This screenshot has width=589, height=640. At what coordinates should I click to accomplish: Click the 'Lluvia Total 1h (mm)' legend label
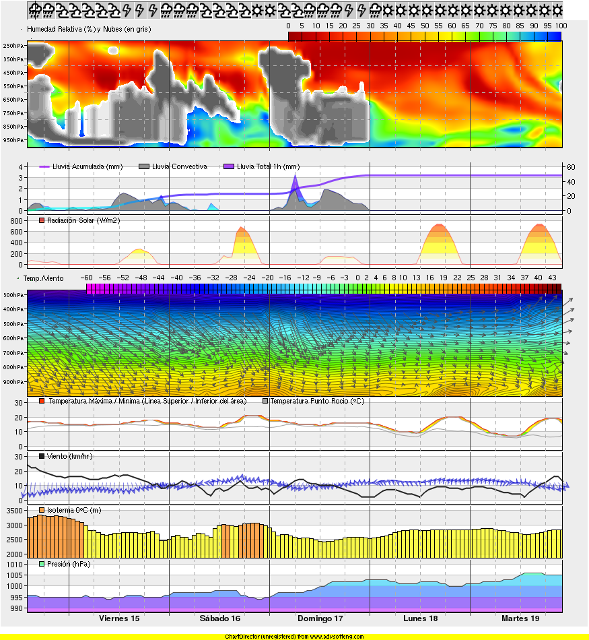(x=269, y=166)
